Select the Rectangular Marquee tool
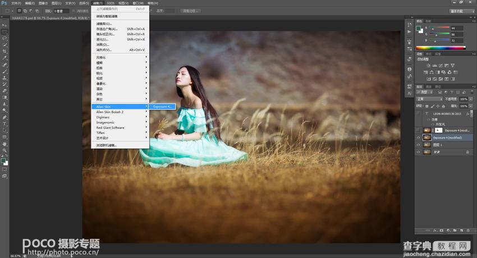Screen dimensions: 477x258 click(x=4, y=32)
